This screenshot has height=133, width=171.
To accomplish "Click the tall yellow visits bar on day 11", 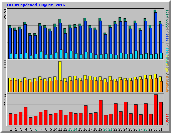I will pyautogui.click(x=60, y=71).
